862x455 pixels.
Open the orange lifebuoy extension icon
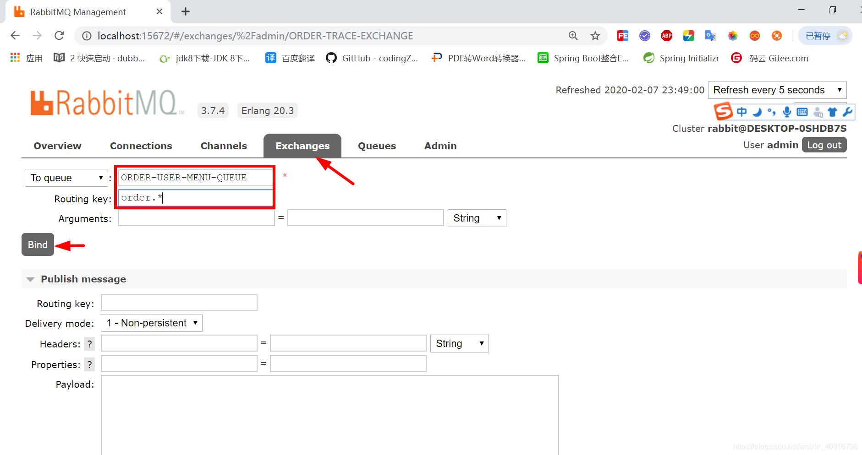(777, 36)
